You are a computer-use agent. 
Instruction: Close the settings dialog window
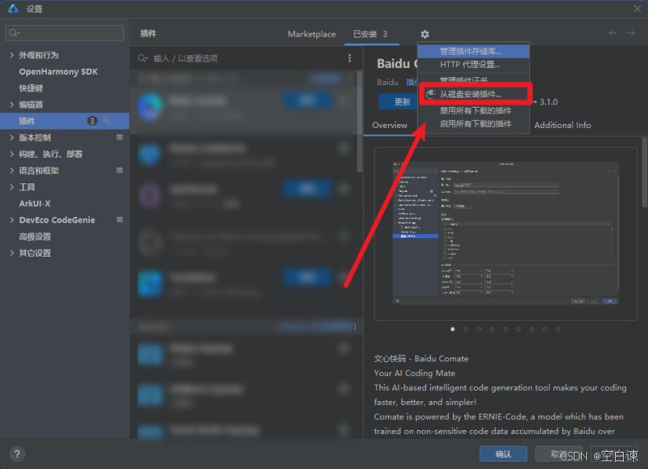click(637, 9)
